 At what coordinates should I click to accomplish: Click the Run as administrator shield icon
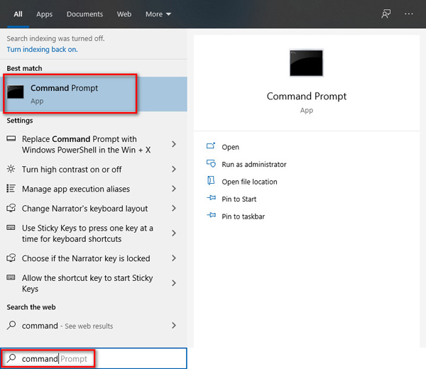point(211,164)
